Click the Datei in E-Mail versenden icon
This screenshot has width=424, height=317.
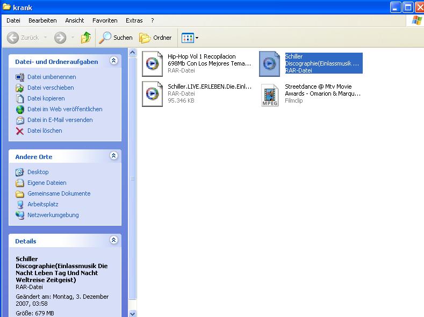click(x=20, y=120)
